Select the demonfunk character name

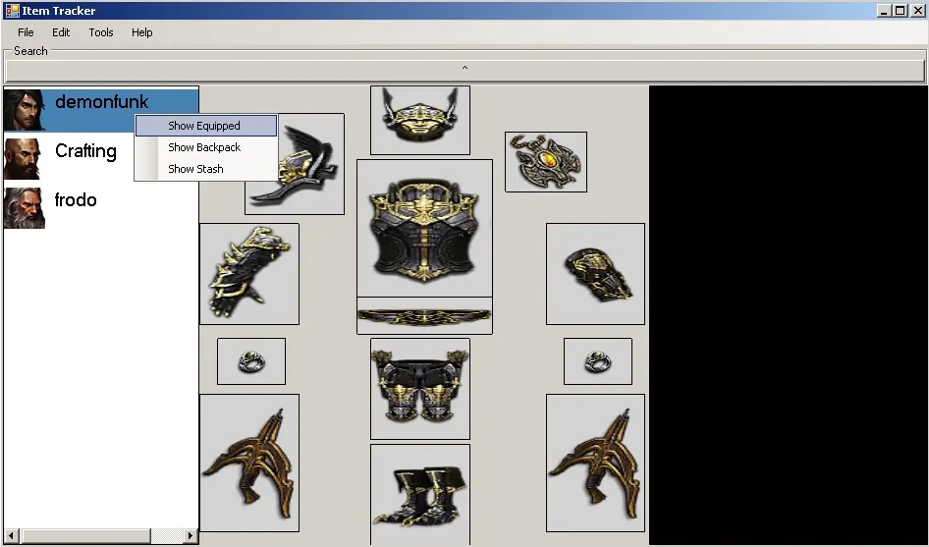coord(101,102)
